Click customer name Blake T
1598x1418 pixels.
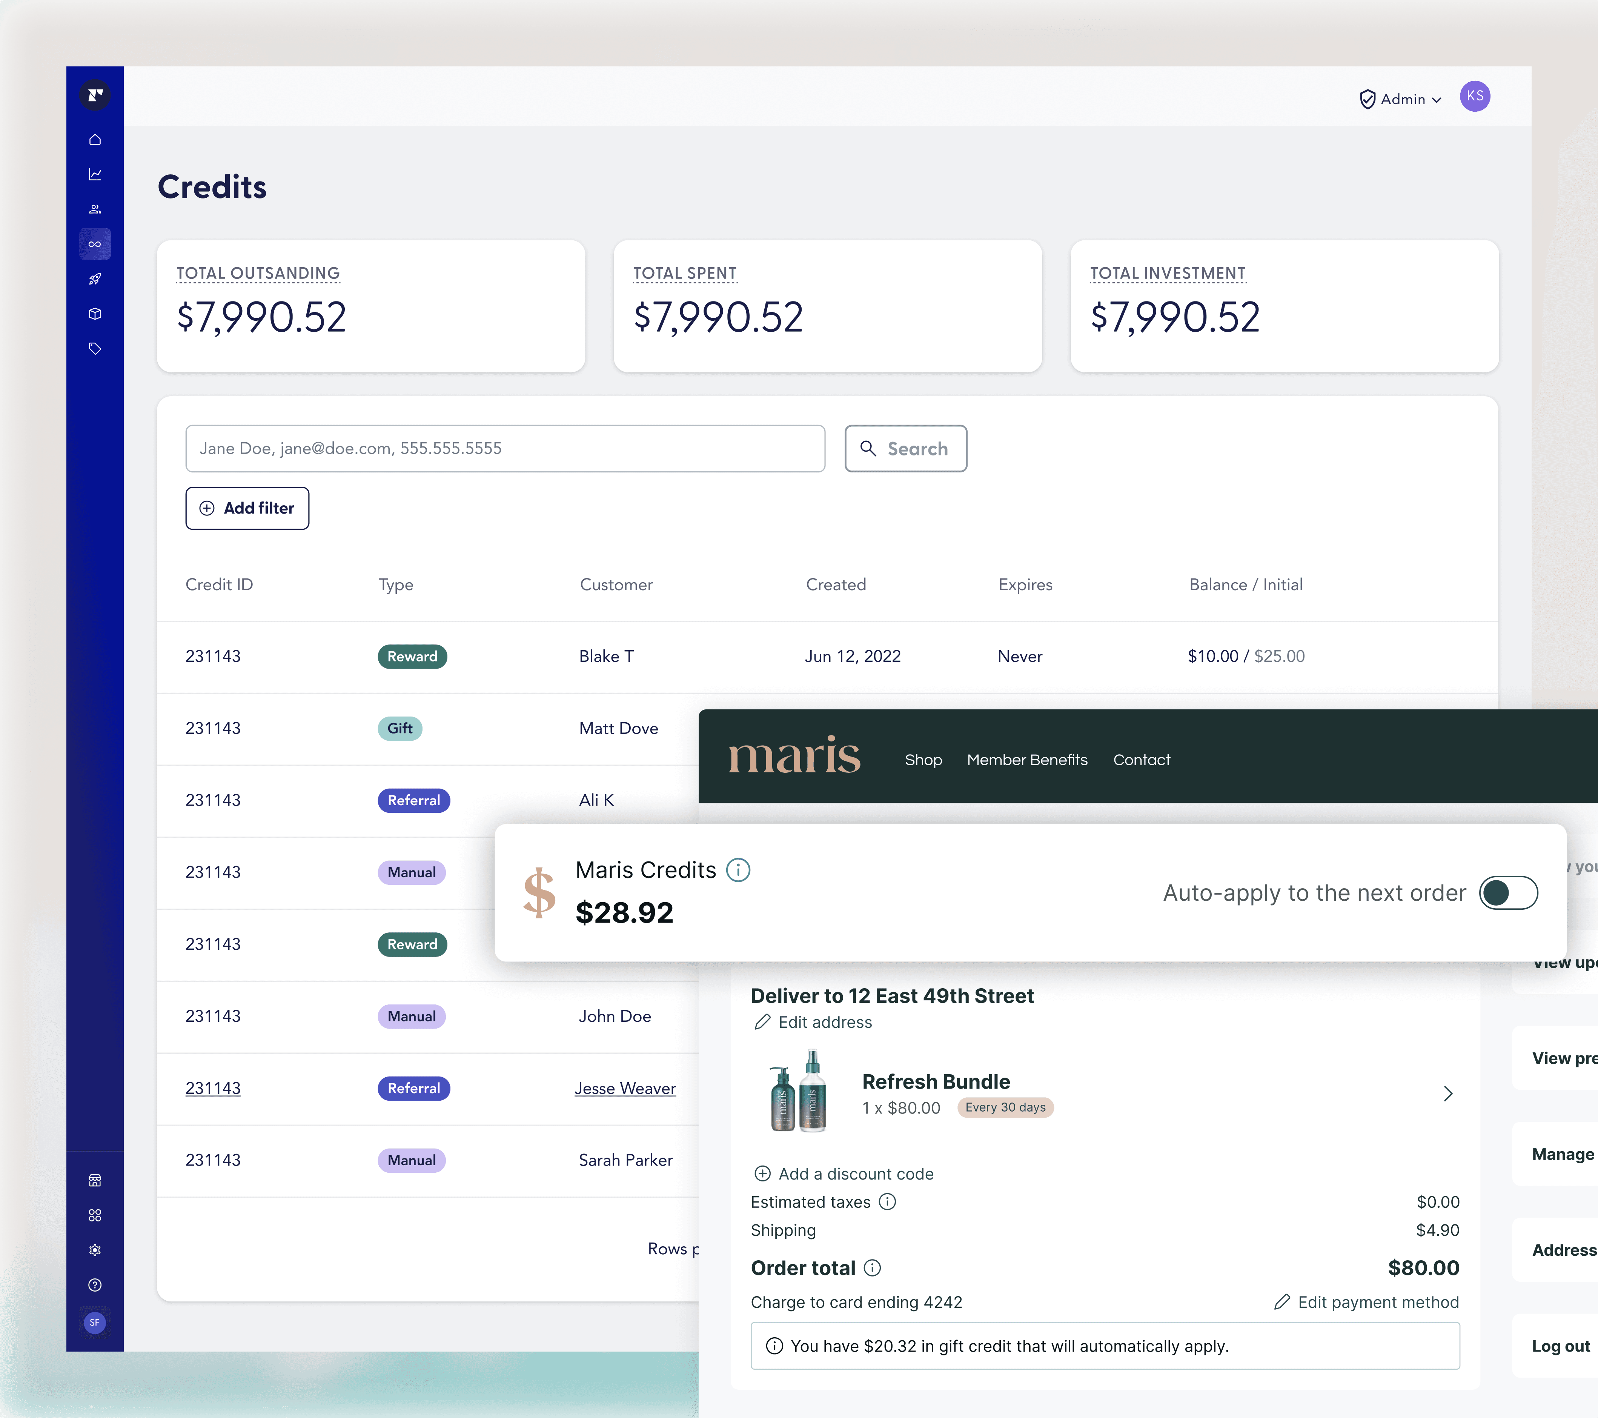[x=606, y=657]
